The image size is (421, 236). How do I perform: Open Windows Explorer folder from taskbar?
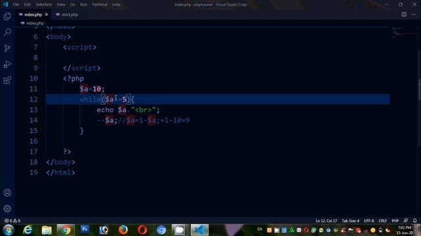(47, 230)
